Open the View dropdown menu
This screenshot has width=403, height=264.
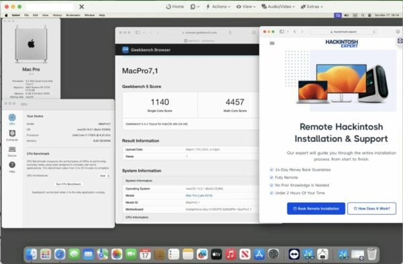tap(246, 7)
